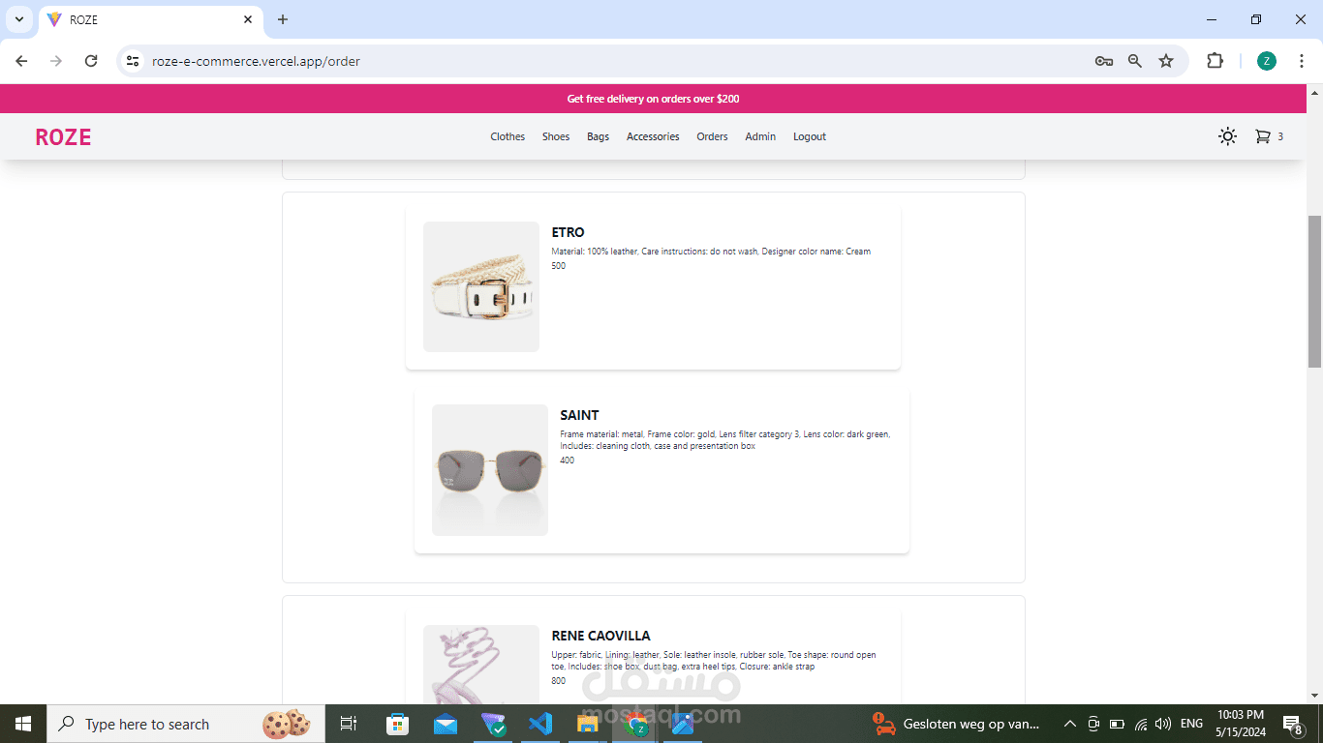Open the Extensions puzzle icon

click(x=1215, y=61)
